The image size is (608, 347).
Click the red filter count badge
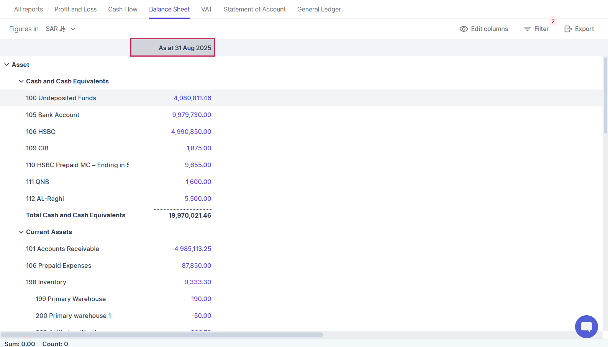[553, 21]
